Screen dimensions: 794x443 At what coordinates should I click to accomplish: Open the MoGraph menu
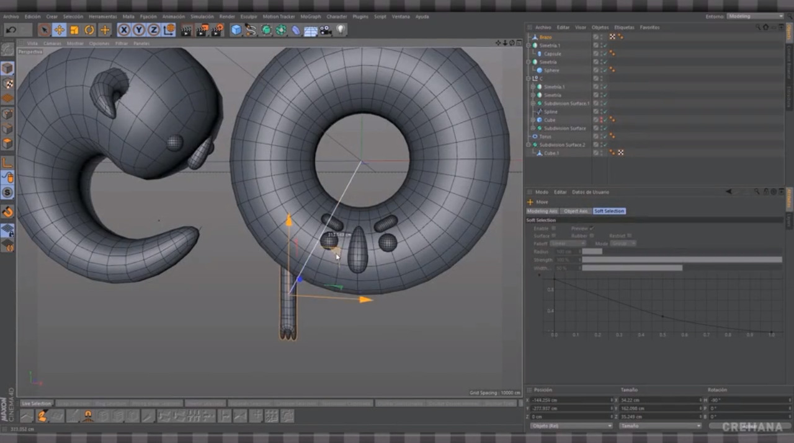pyautogui.click(x=310, y=17)
